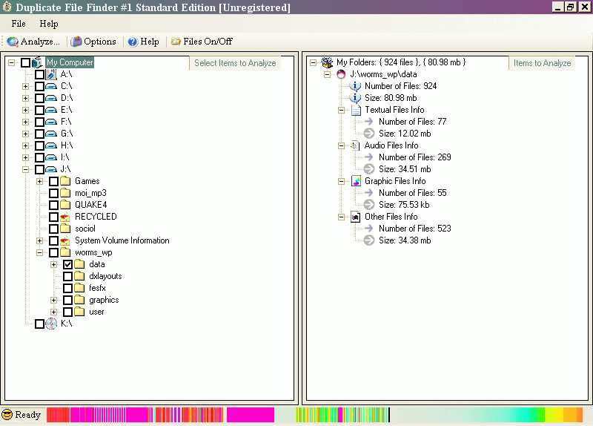Check the D:\ drive checkbox
This screenshot has height=426, width=593.
point(40,99)
